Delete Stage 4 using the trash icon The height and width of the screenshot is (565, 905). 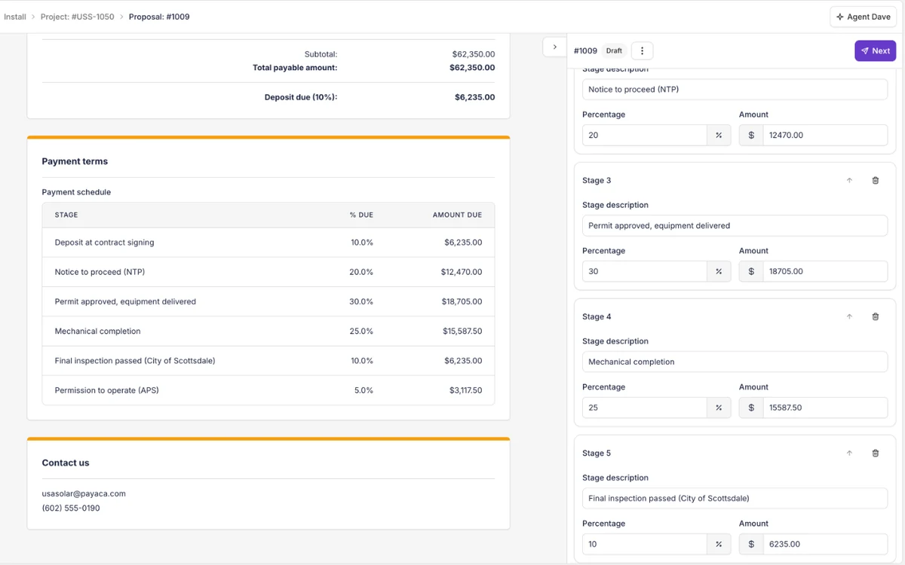click(876, 316)
